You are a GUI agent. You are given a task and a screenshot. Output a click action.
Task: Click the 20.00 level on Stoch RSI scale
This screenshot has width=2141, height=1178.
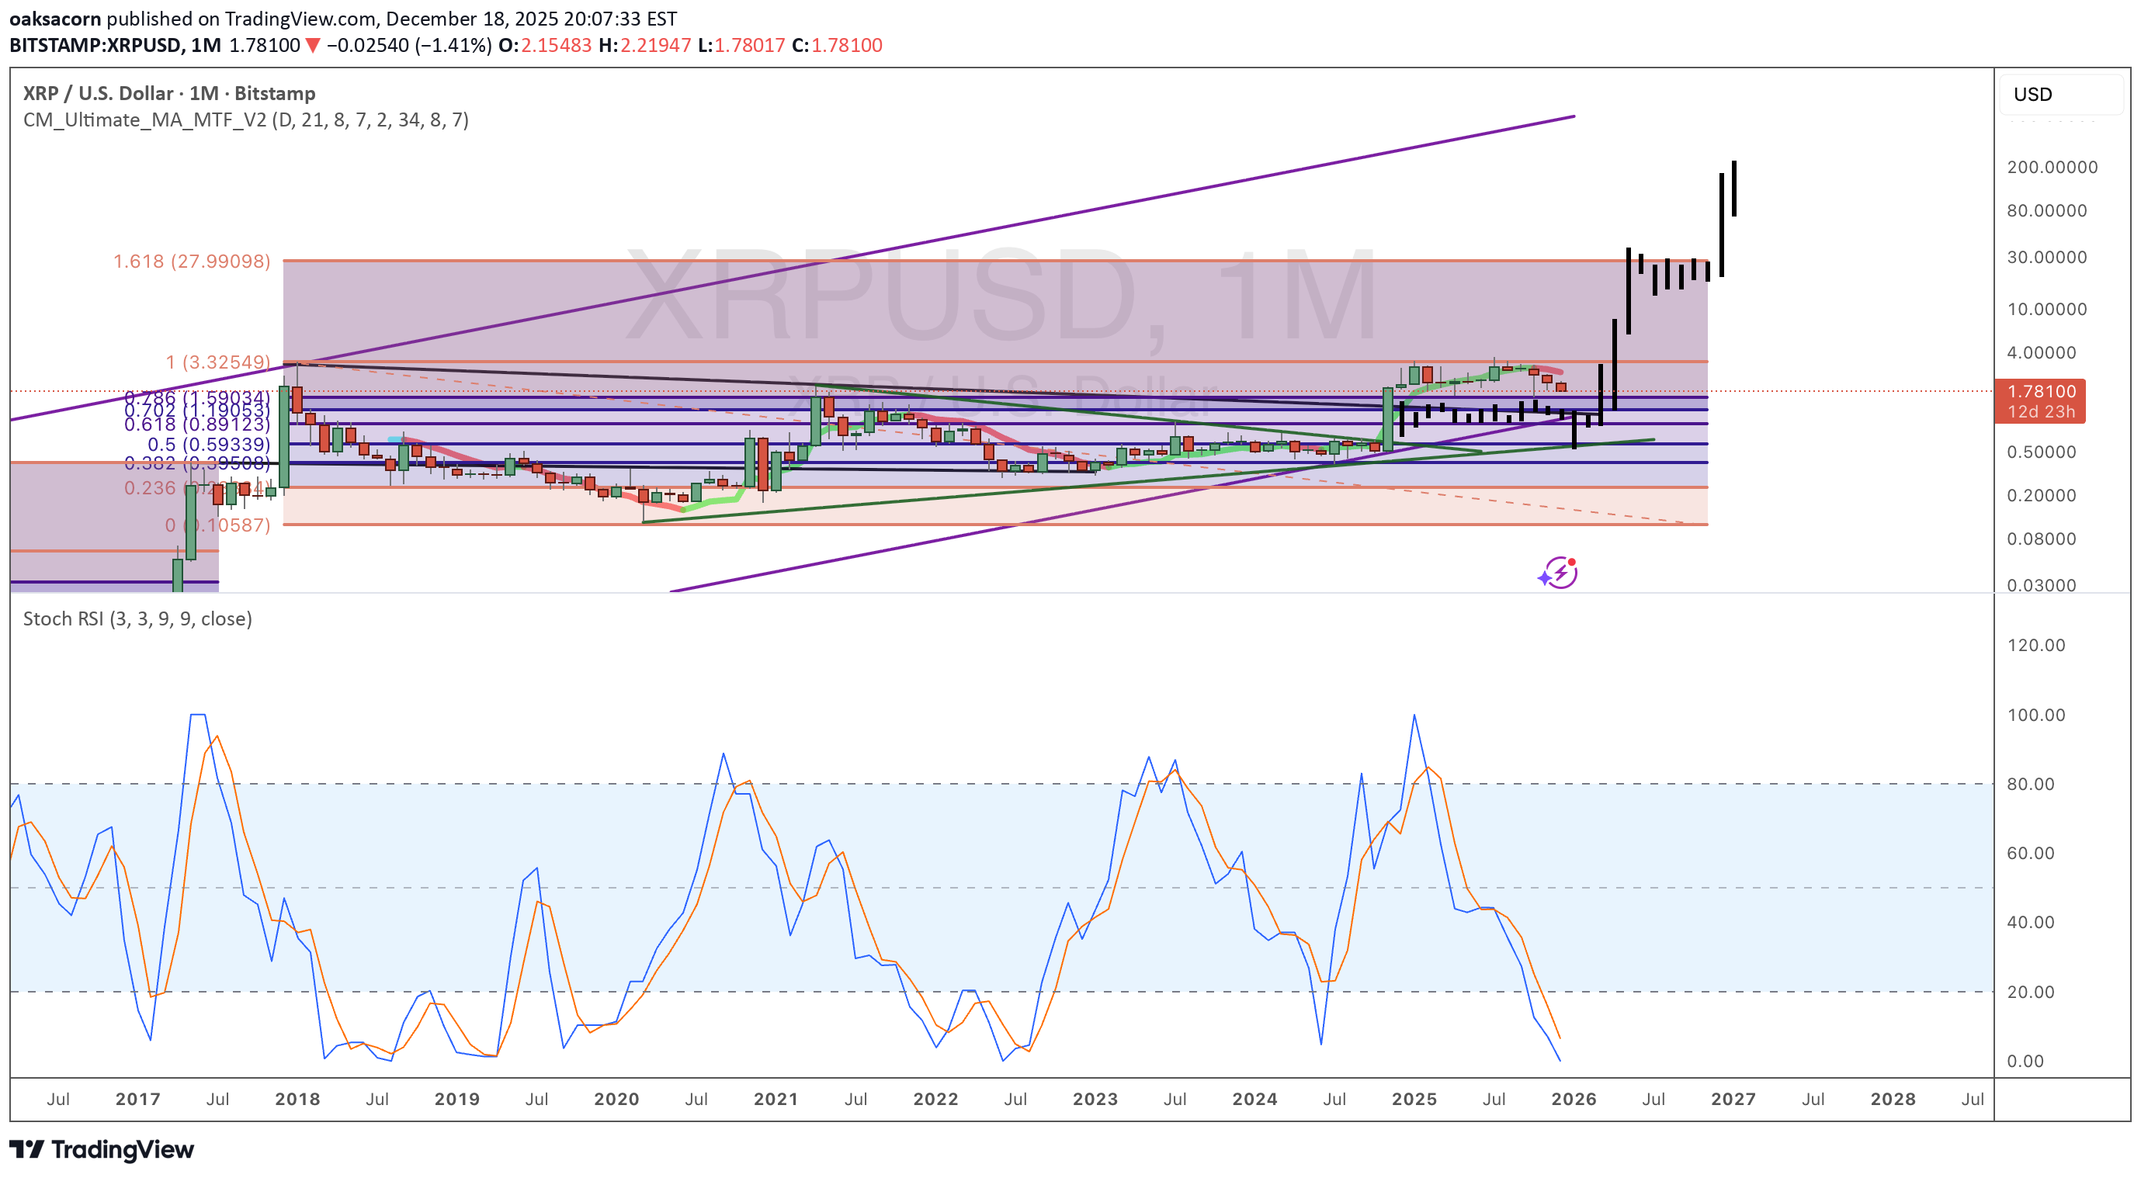click(x=2030, y=992)
